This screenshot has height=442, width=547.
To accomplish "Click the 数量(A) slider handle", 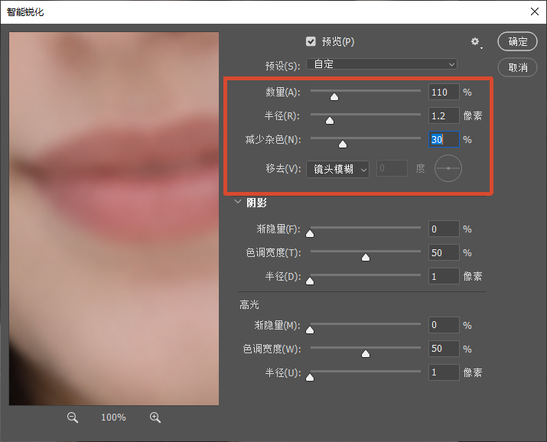I will pyautogui.click(x=334, y=97).
